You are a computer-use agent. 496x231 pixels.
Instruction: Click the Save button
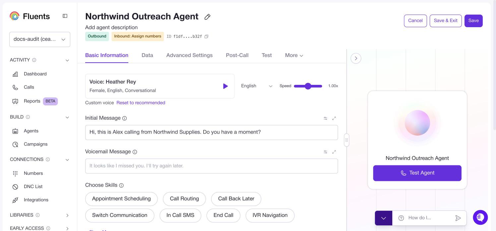click(473, 21)
